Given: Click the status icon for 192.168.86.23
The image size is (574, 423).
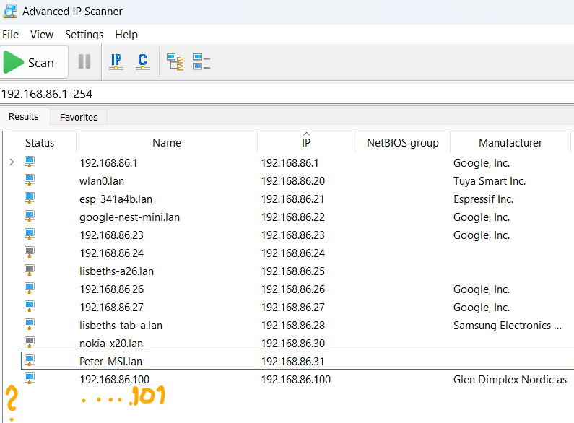Looking at the screenshot, I should pyautogui.click(x=30, y=234).
